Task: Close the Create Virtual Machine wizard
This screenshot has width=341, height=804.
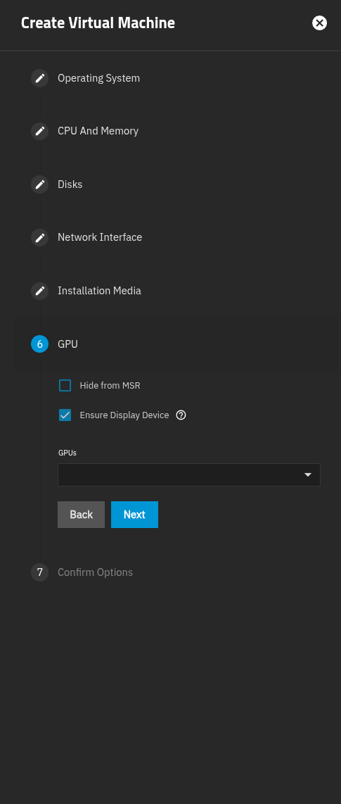Action: click(319, 23)
